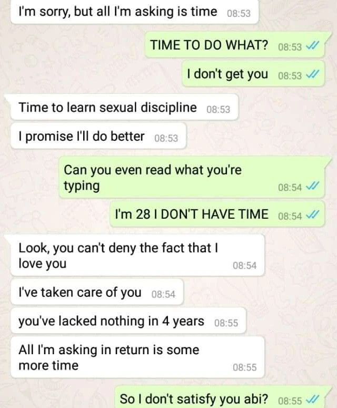Tap the read ticks beside I'm 28 I DON'T HAVE TIME
The height and width of the screenshot is (408, 337).
tap(311, 216)
